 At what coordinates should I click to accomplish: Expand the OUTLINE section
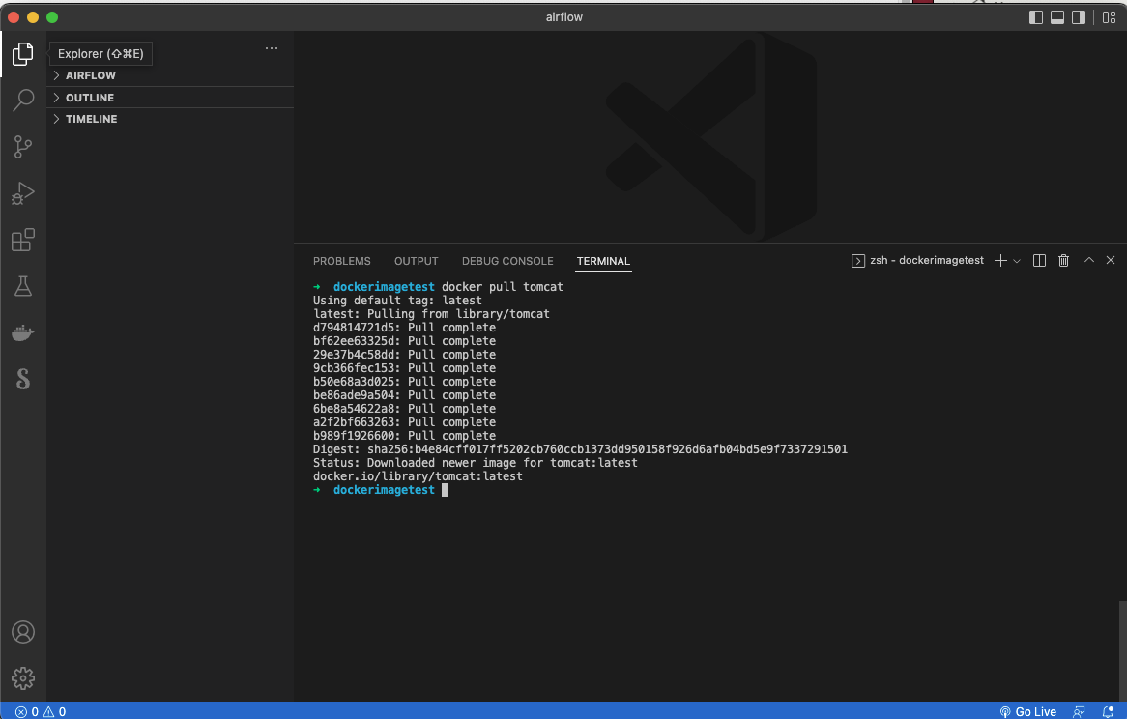(x=169, y=98)
